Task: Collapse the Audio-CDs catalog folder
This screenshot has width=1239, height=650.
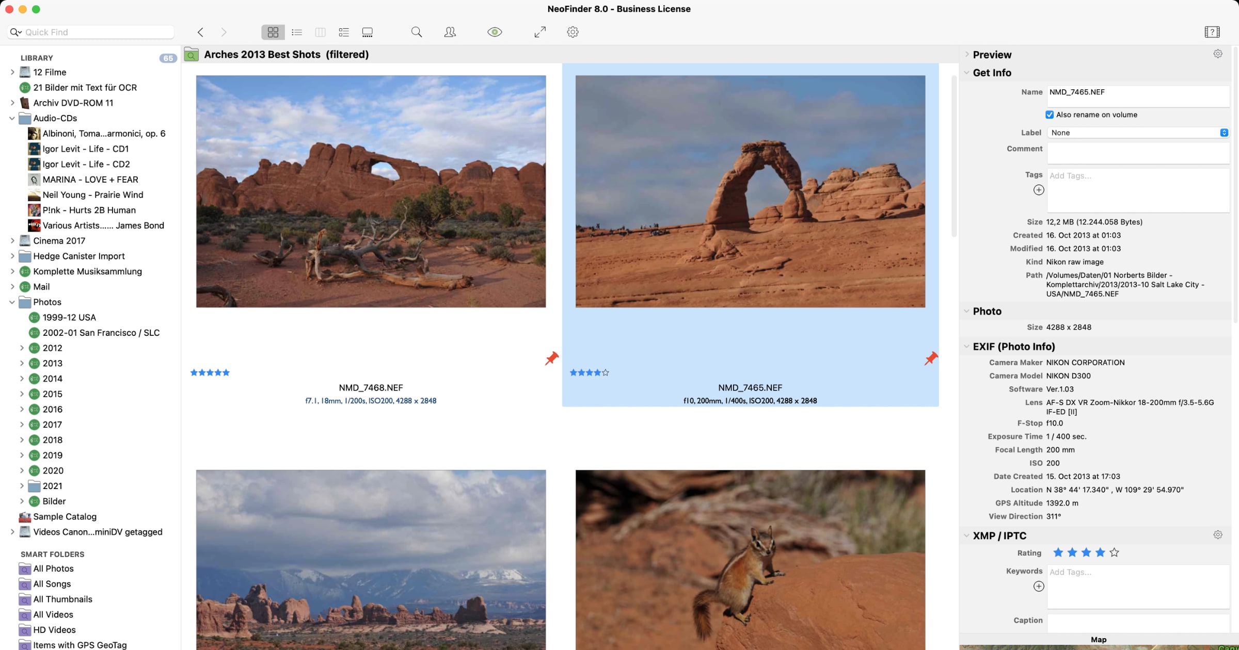Action: [x=12, y=118]
